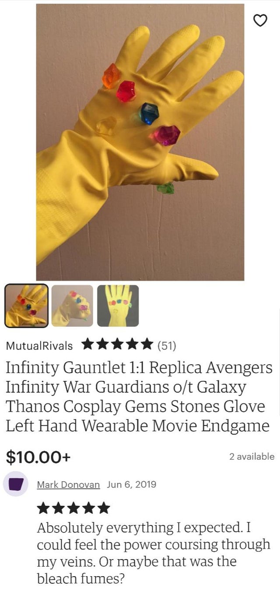
Task: Open the MutualRivals shop link
Action: [39, 345]
